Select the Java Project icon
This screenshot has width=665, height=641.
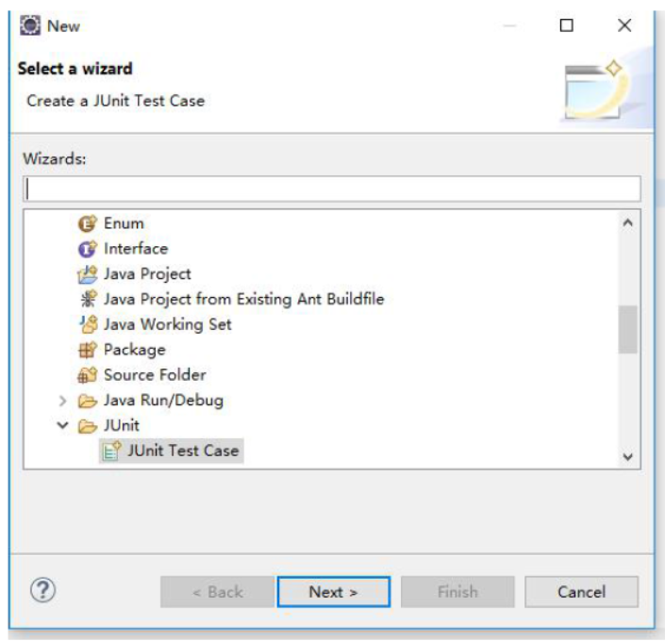click(x=88, y=274)
